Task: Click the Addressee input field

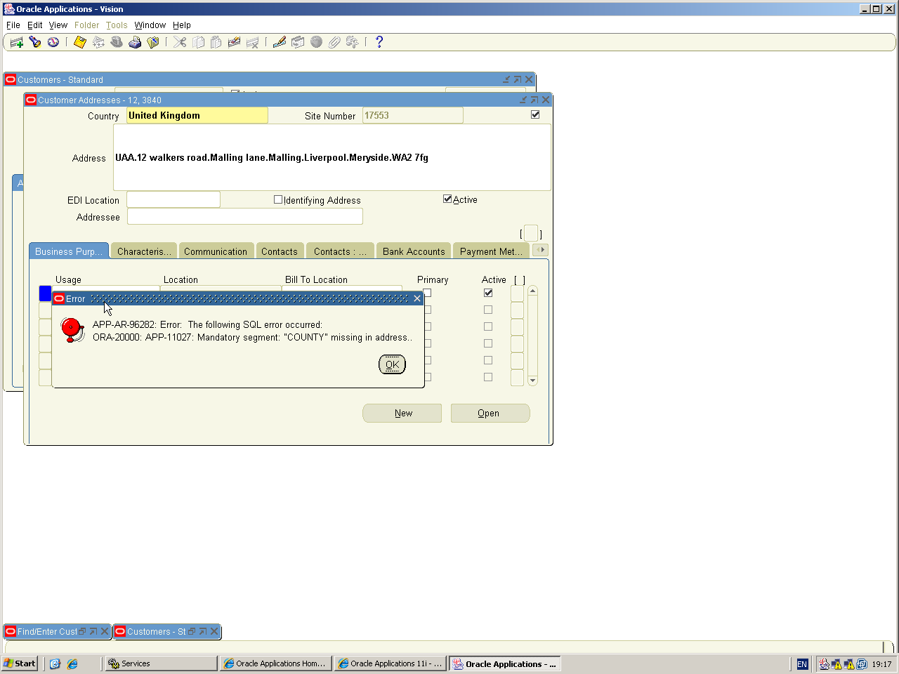Action: (245, 217)
